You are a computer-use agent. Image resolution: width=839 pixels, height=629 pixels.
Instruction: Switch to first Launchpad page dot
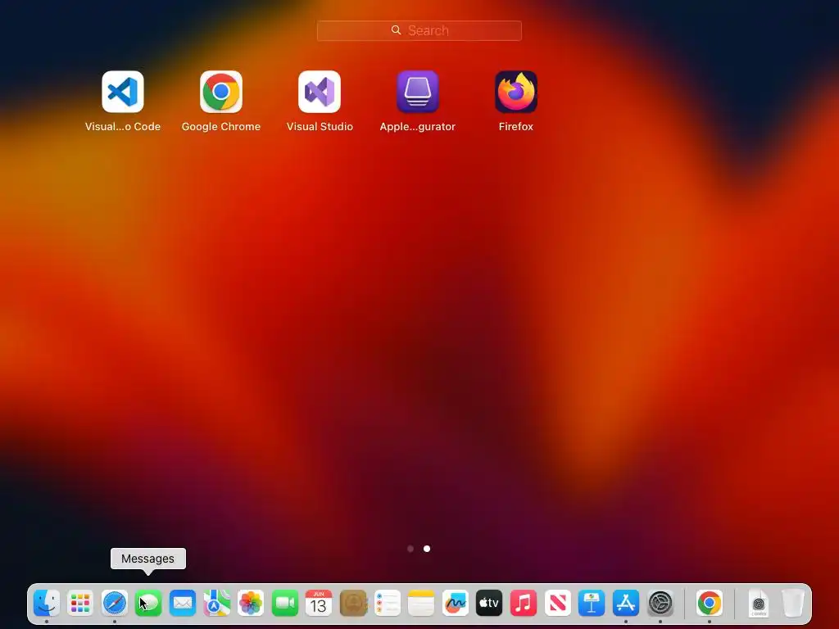pyautogui.click(x=410, y=549)
